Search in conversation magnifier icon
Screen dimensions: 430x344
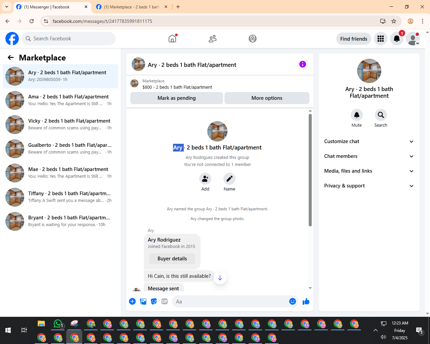click(381, 115)
